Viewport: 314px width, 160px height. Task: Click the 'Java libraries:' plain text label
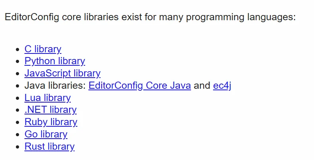pyautogui.click(x=55, y=86)
